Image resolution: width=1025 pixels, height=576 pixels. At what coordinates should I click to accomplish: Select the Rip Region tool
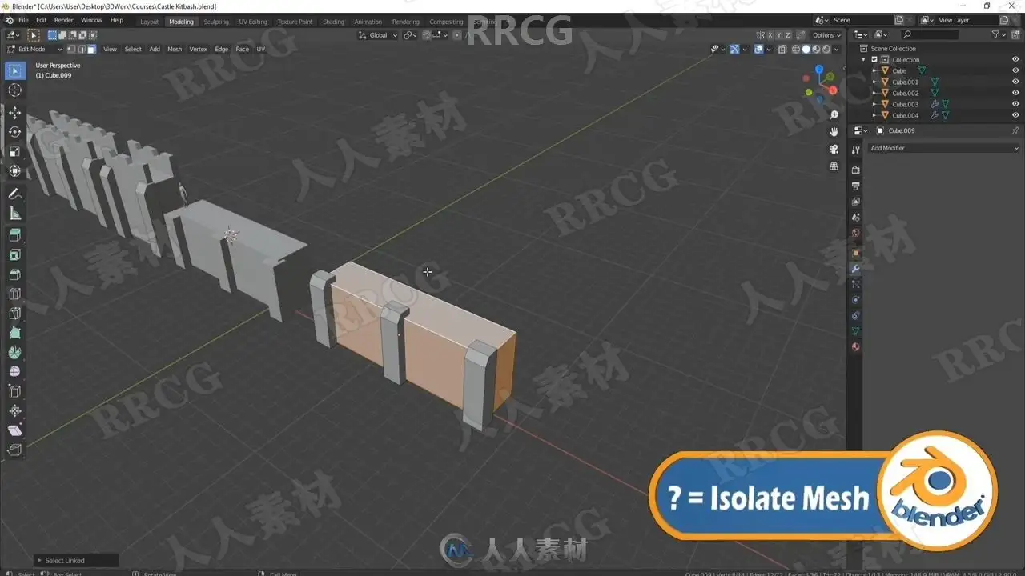click(x=14, y=450)
